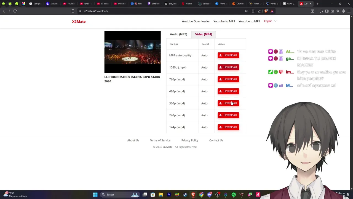The width and height of the screenshot is (353, 199).
Task: Switch to the Song Re browser tab
Action: coord(35,4)
